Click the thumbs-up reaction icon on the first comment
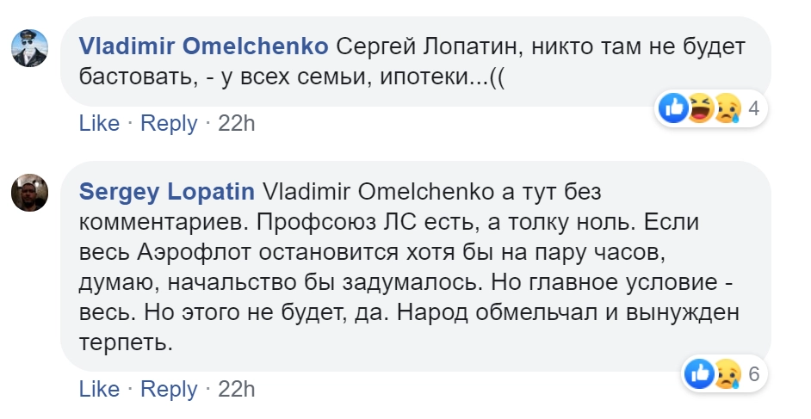 click(x=673, y=108)
